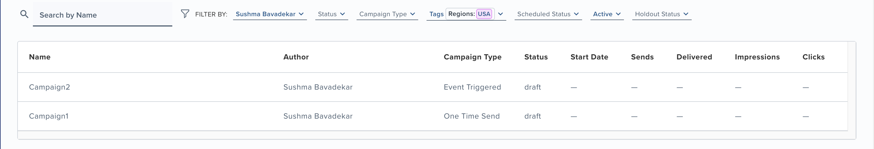Open the Scheduled Status filter

pyautogui.click(x=548, y=14)
